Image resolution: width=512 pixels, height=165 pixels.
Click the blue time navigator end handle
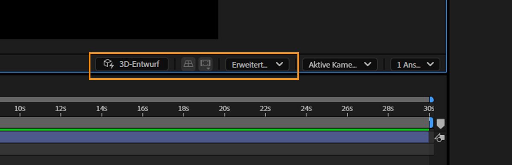pos(431,100)
